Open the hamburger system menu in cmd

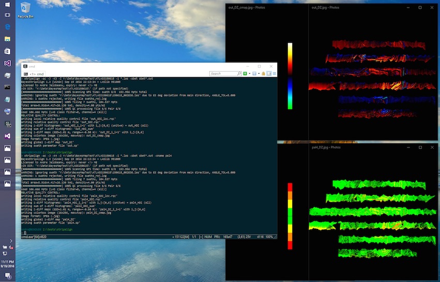(275, 74)
